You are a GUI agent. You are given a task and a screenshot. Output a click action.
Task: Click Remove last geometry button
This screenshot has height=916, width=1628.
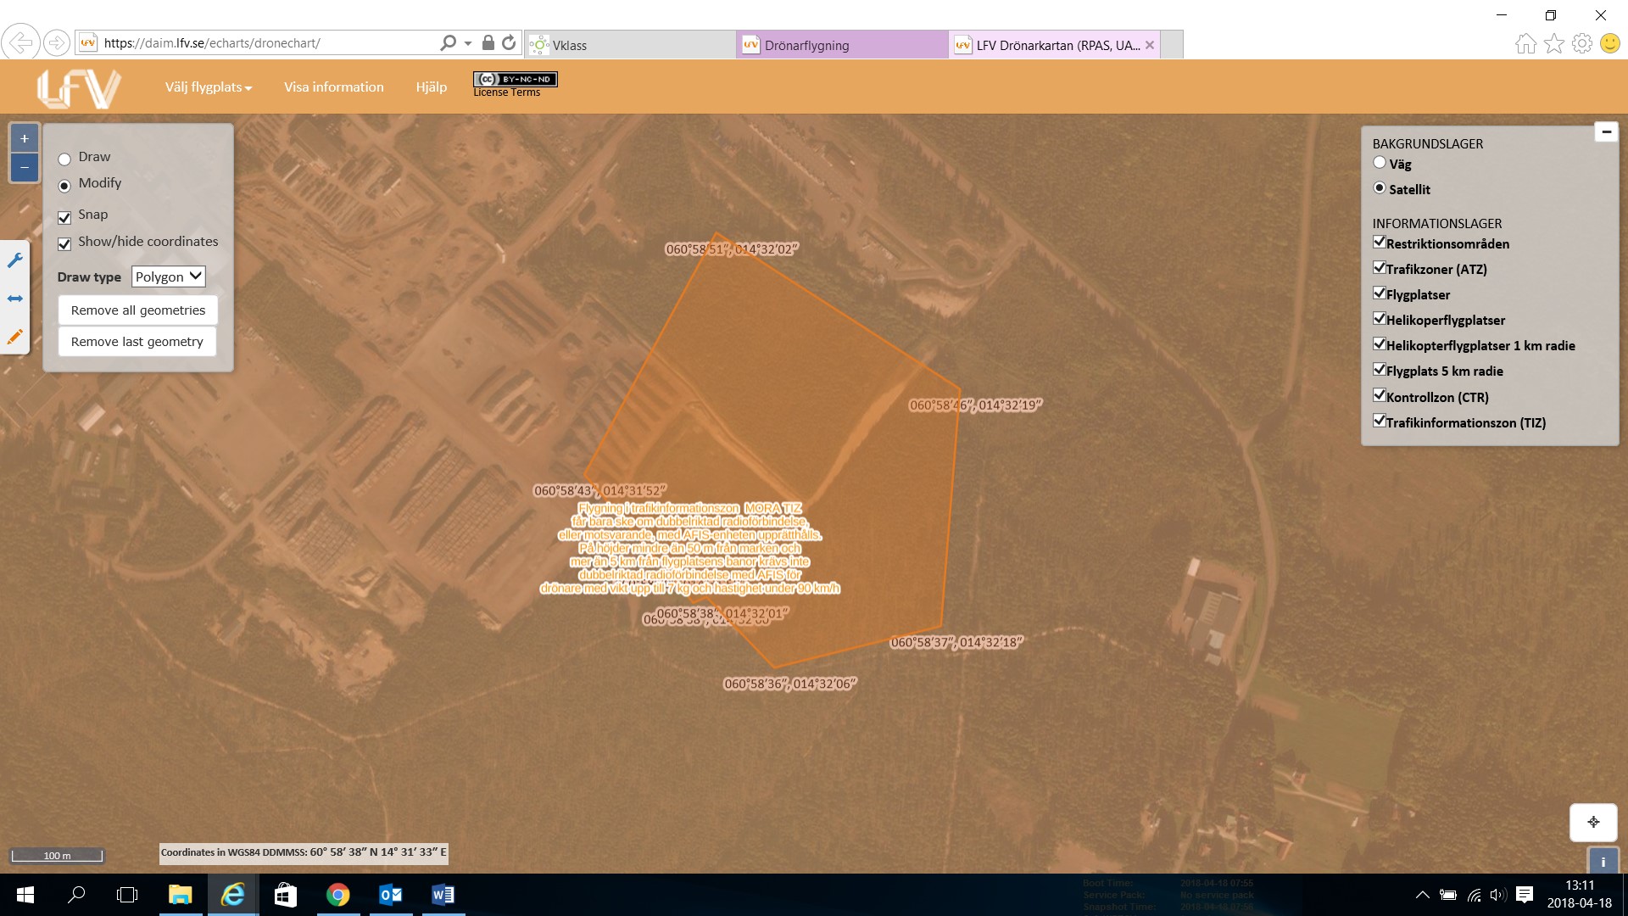[137, 342]
